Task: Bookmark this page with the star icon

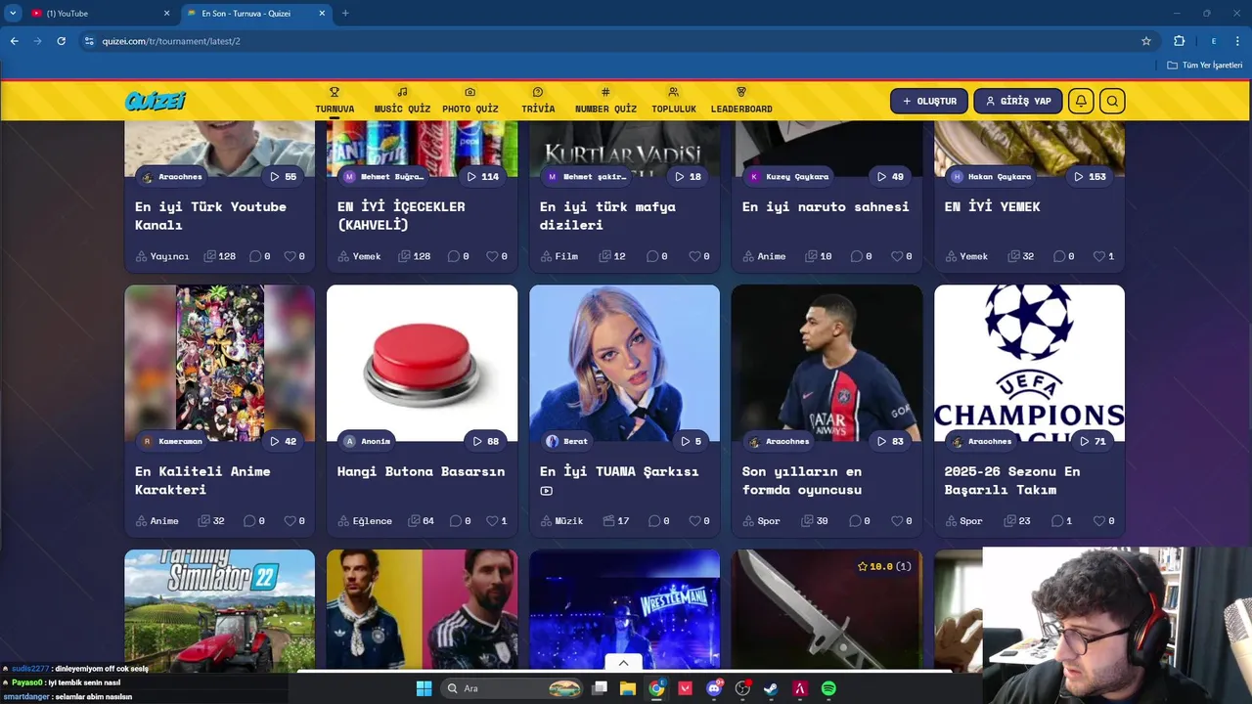Action: tap(1146, 41)
